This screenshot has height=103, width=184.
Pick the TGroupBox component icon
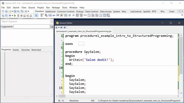pos(89,15)
